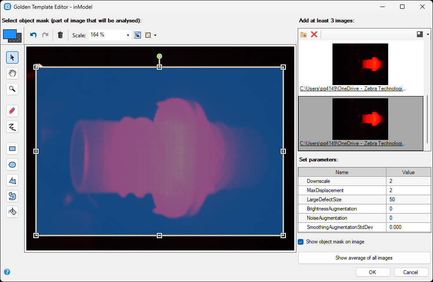Select the ellipse shape tool
This screenshot has width=433, height=282.
pyautogui.click(x=12, y=165)
